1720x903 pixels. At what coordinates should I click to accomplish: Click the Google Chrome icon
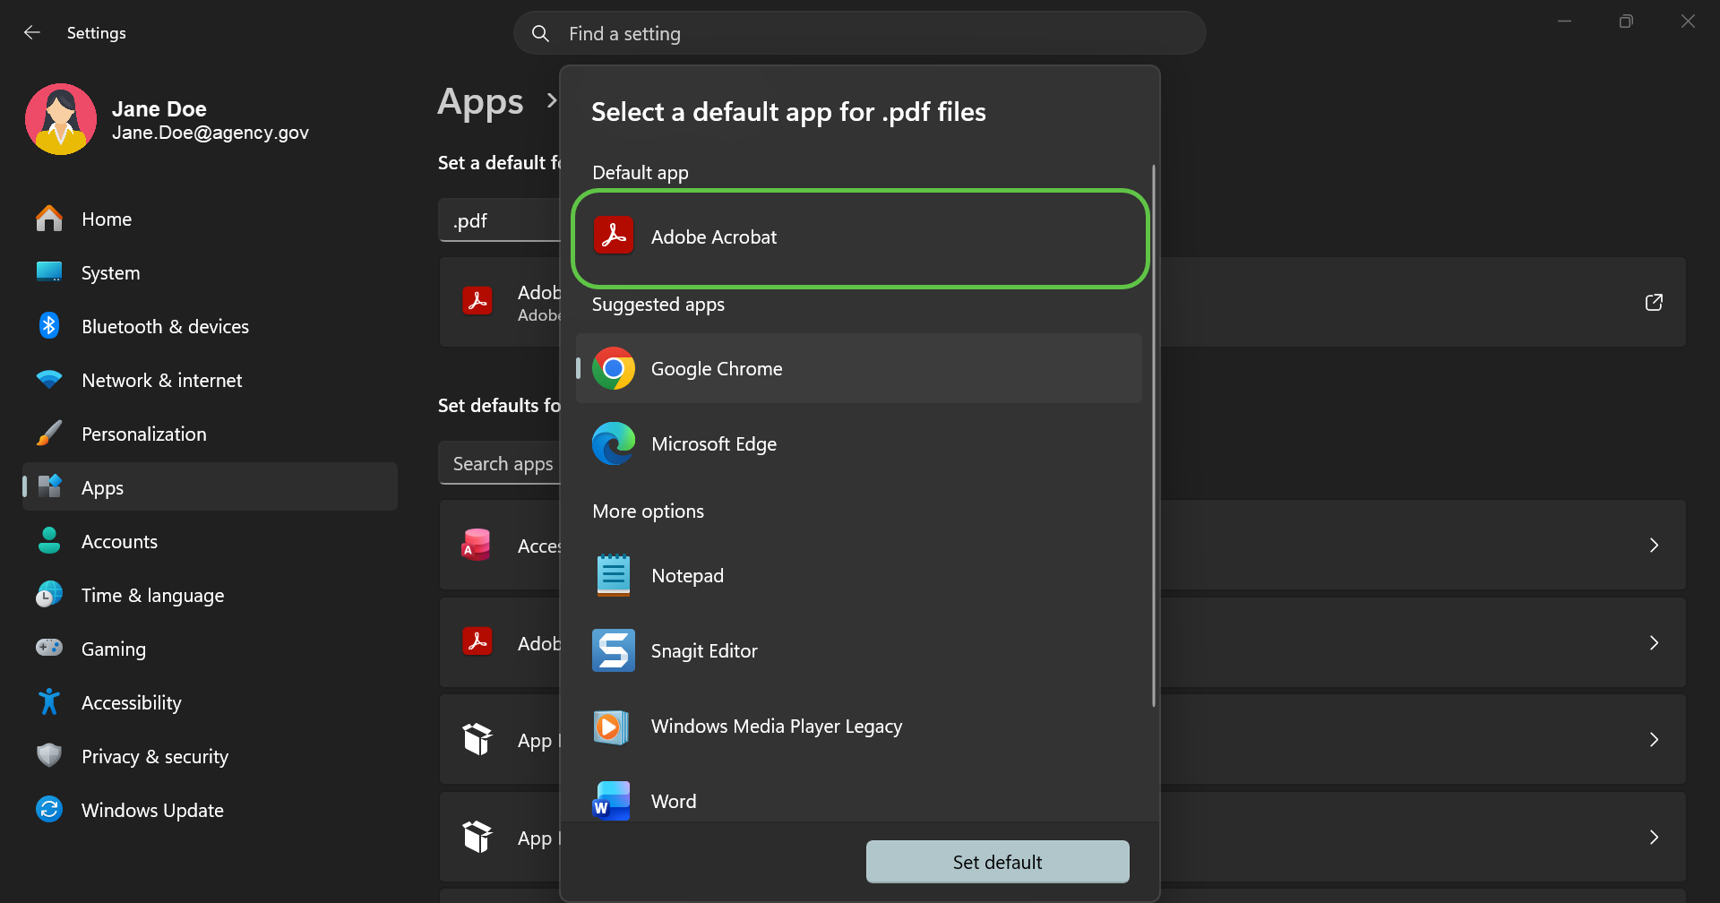(x=614, y=368)
